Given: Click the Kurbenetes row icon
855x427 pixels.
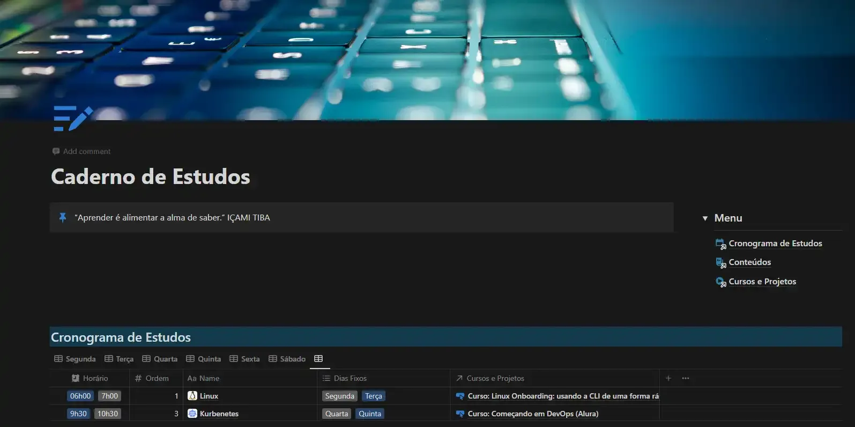Looking at the screenshot, I should pos(192,414).
